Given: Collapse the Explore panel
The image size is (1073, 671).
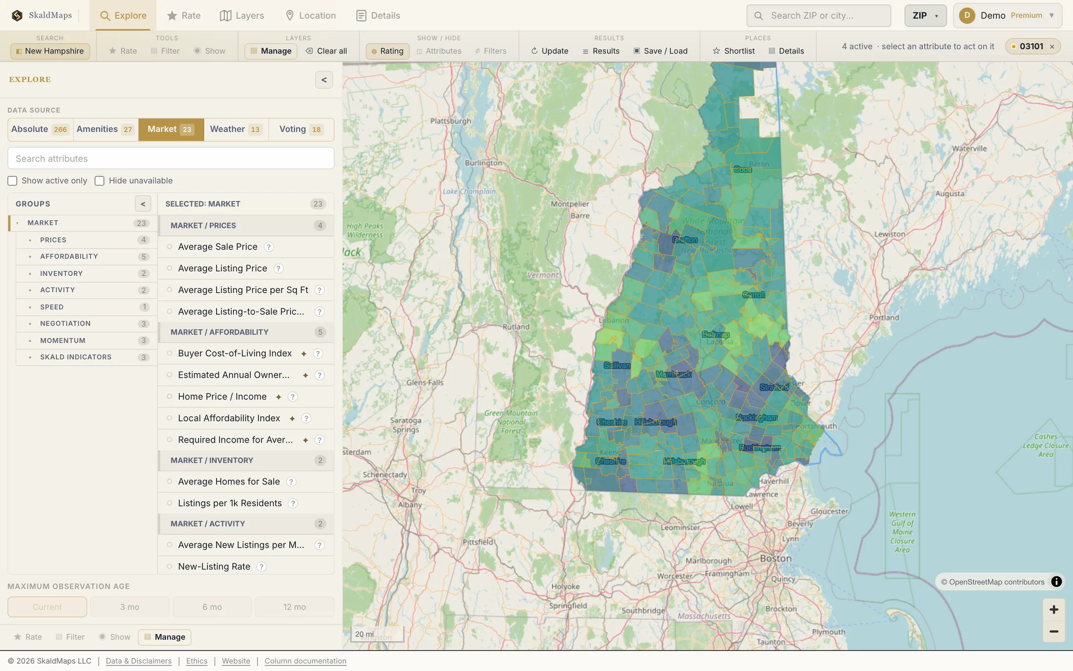Looking at the screenshot, I should (x=324, y=80).
